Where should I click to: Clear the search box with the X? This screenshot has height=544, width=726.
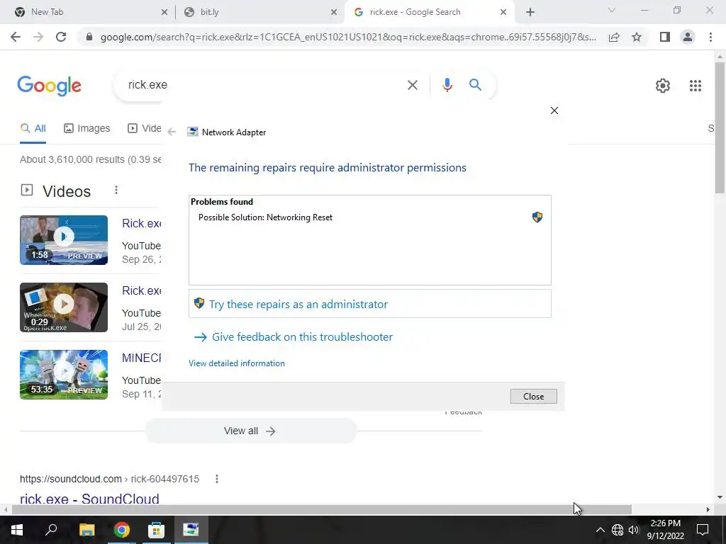click(x=412, y=85)
